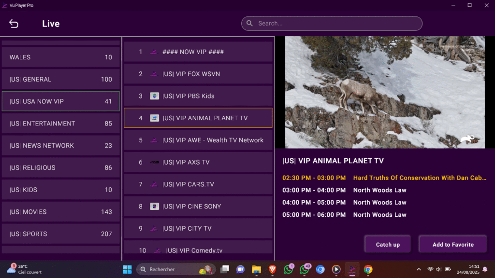Click the logo icon beside #### NOW VIP ####

pyautogui.click(x=154, y=52)
